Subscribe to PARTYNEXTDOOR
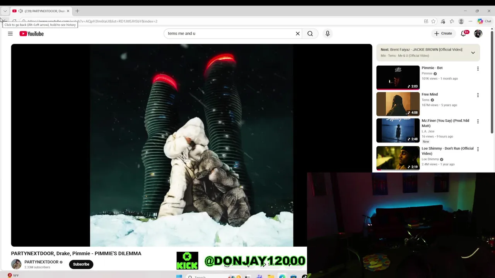This screenshot has height=278, width=495. click(x=81, y=264)
